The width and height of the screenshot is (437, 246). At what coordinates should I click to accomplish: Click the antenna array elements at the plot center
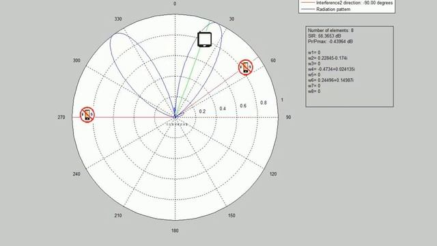point(177,124)
